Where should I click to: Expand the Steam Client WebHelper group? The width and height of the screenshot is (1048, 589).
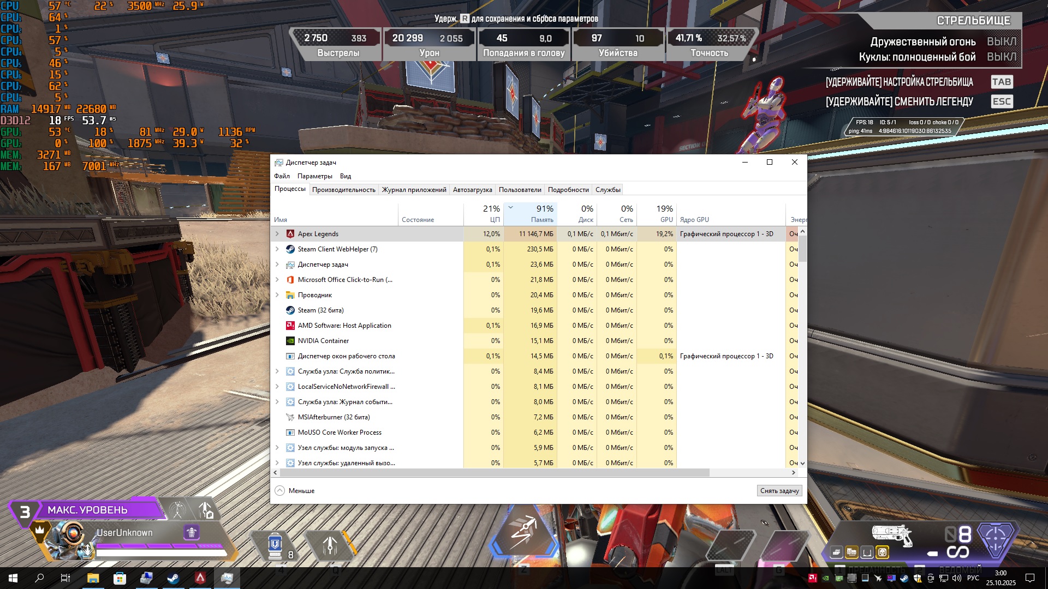pyautogui.click(x=277, y=249)
